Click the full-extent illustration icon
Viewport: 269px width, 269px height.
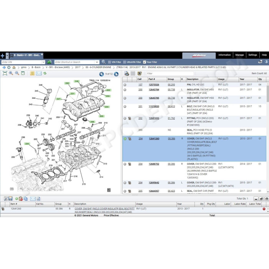coord(23,73)
